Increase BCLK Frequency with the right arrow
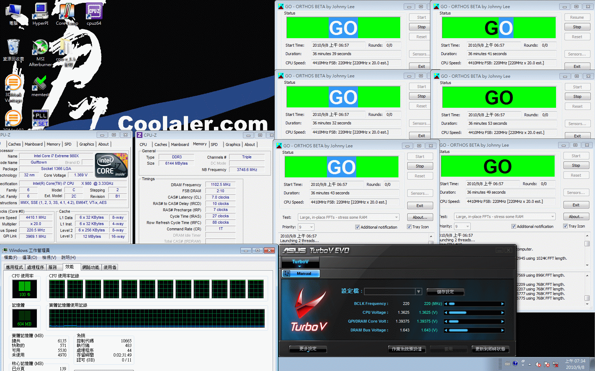This screenshot has width=595, height=371. coord(502,304)
